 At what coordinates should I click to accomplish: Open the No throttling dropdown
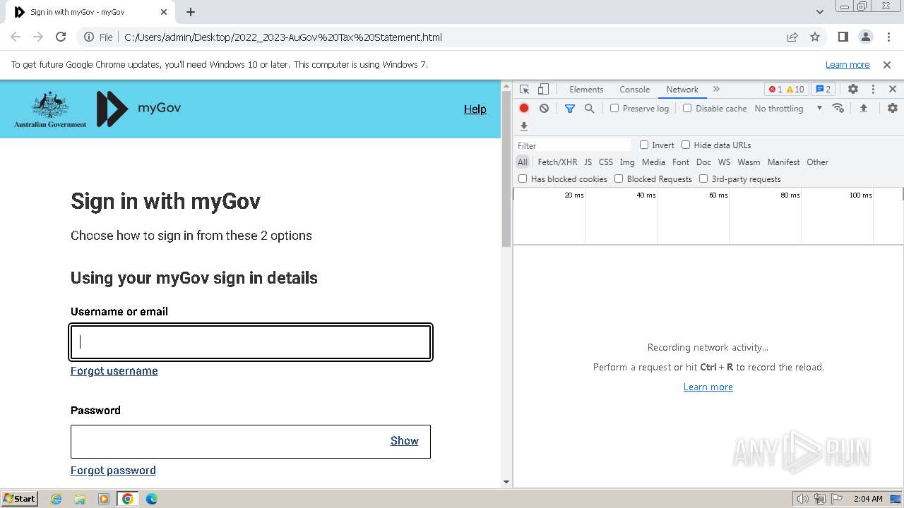(788, 108)
